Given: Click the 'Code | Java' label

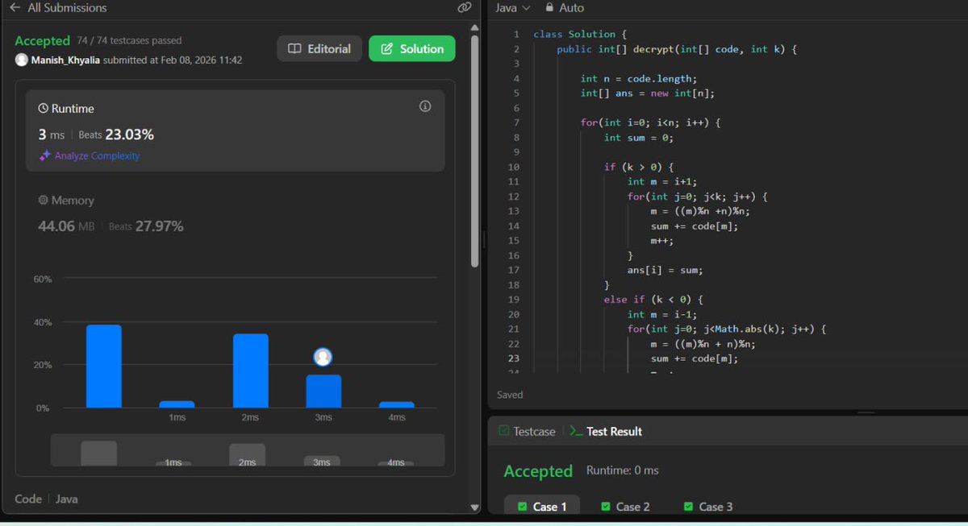Looking at the screenshot, I should coord(46,499).
